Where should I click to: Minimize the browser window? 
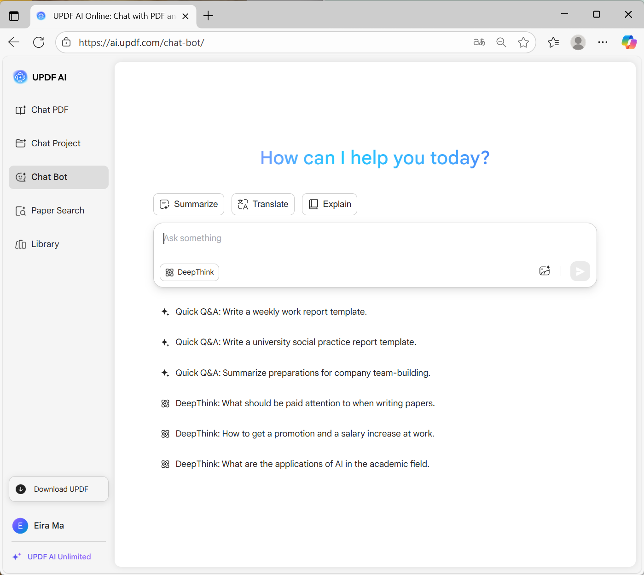tap(565, 14)
